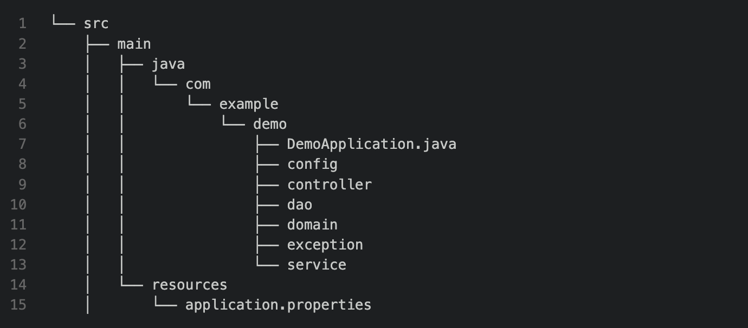Click DemoApplication.java file name
The height and width of the screenshot is (328, 748).
point(372,145)
